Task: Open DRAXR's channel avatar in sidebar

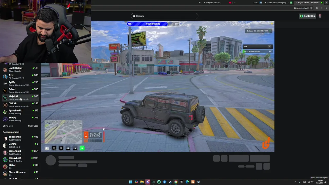Action: click(x=5, y=105)
